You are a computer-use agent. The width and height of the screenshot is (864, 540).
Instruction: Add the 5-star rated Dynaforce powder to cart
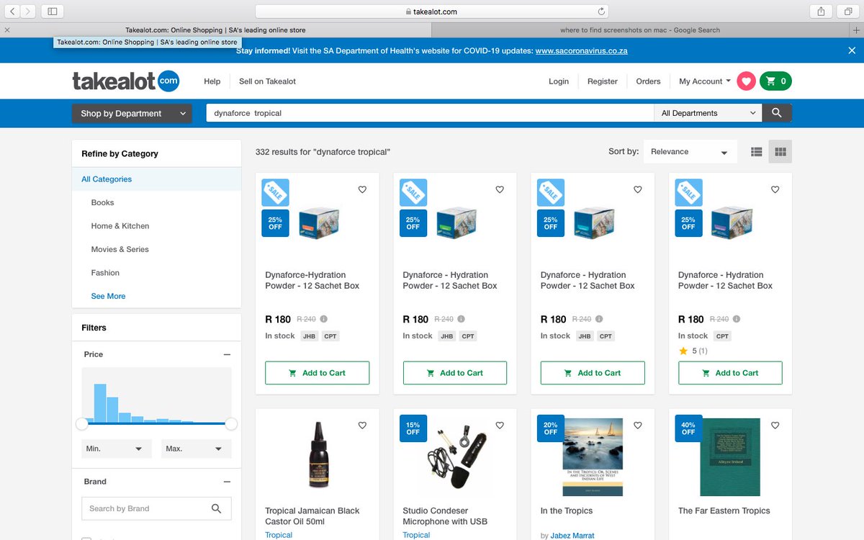click(x=730, y=373)
